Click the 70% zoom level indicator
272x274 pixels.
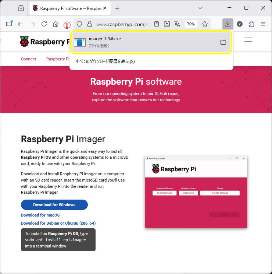[x=191, y=24]
